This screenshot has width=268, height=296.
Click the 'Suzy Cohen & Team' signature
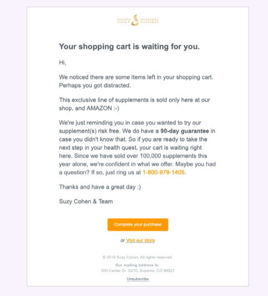[86, 202]
